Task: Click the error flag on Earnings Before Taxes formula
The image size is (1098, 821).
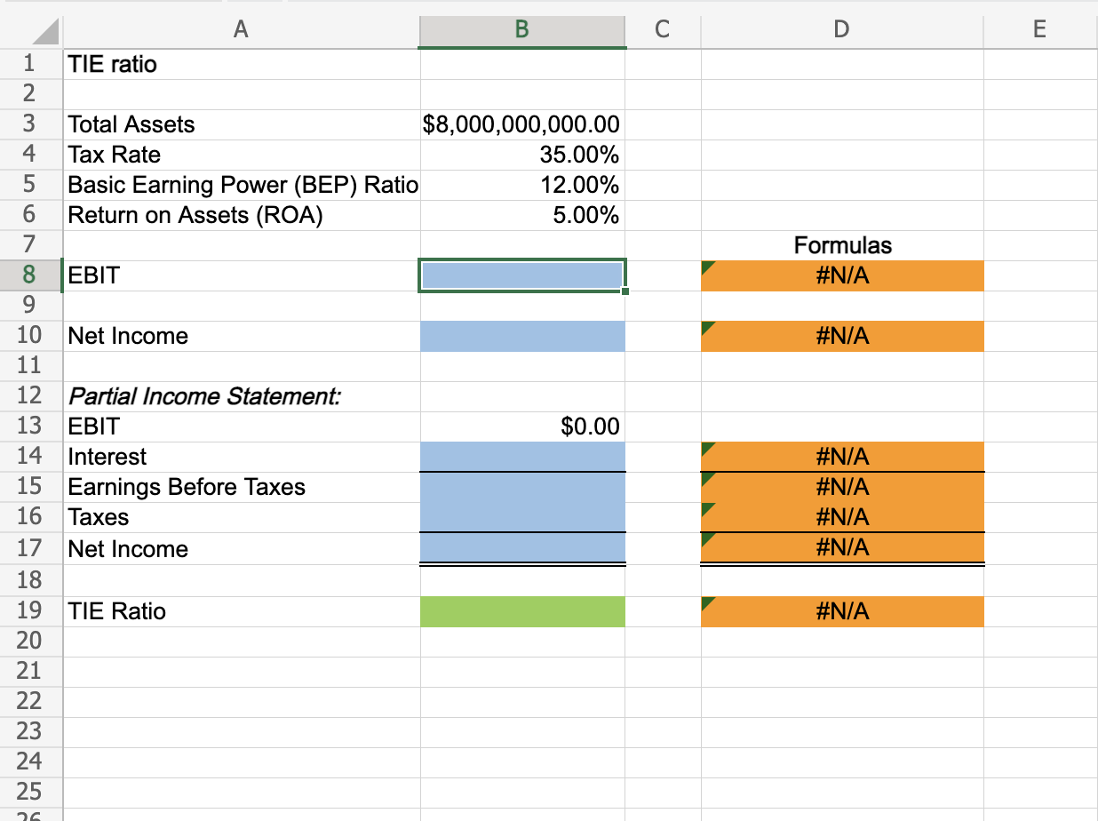Action: (708, 478)
